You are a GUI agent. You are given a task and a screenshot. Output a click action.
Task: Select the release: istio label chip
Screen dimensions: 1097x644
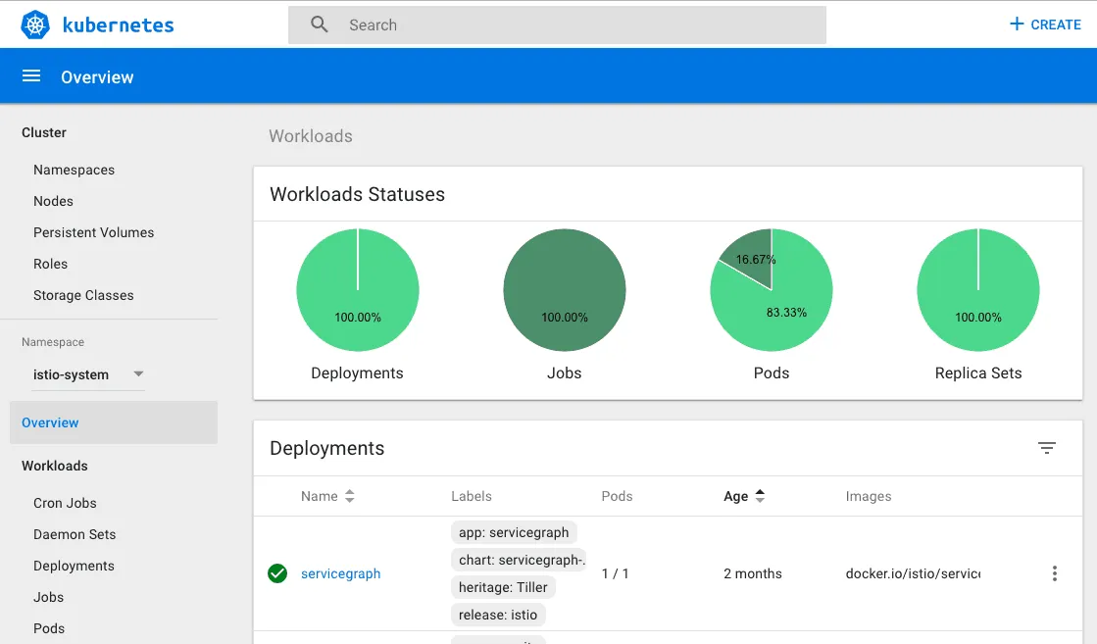click(498, 615)
